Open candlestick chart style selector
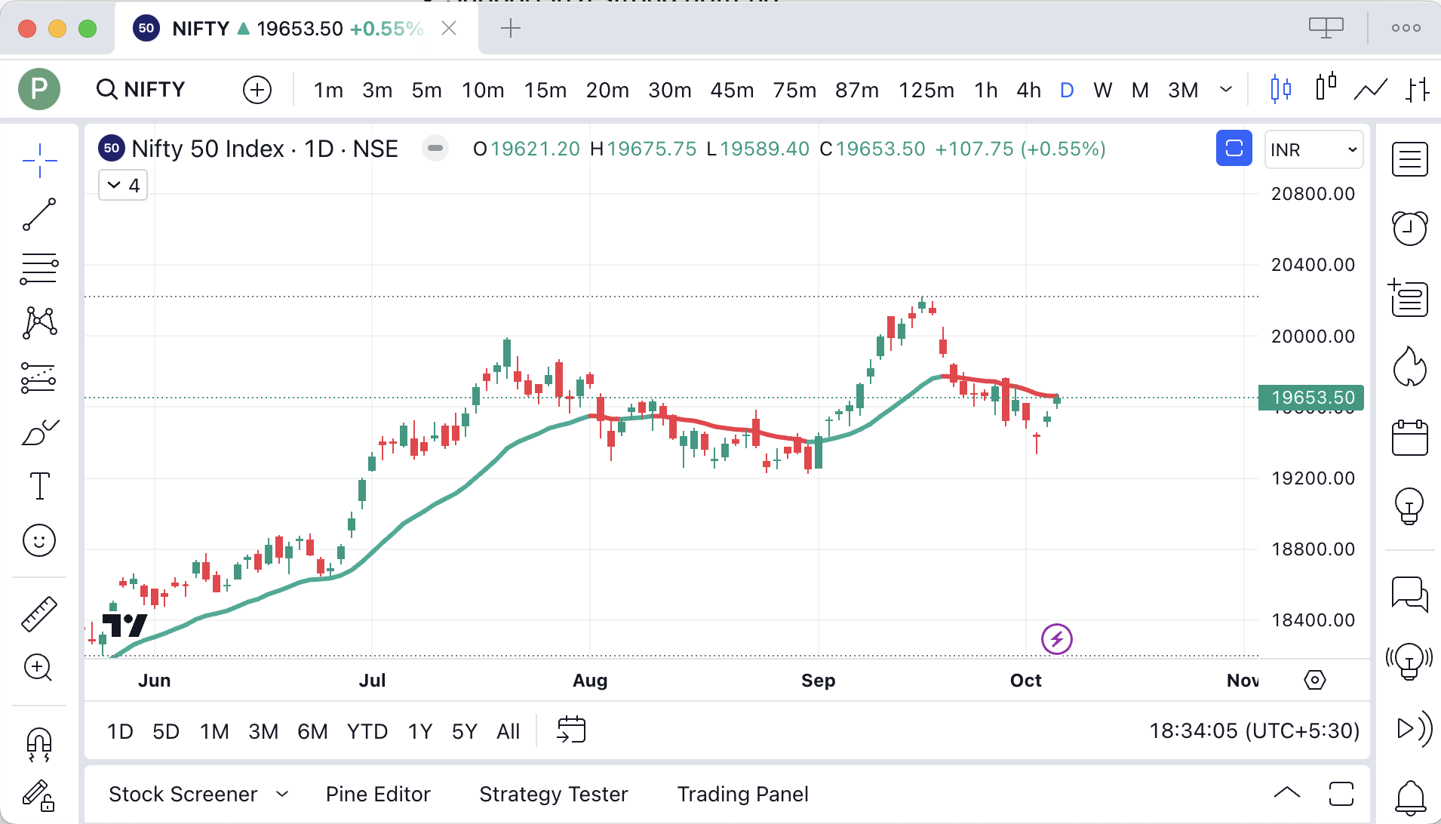This screenshot has width=1441, height=824. click(x=1280, y=90)
